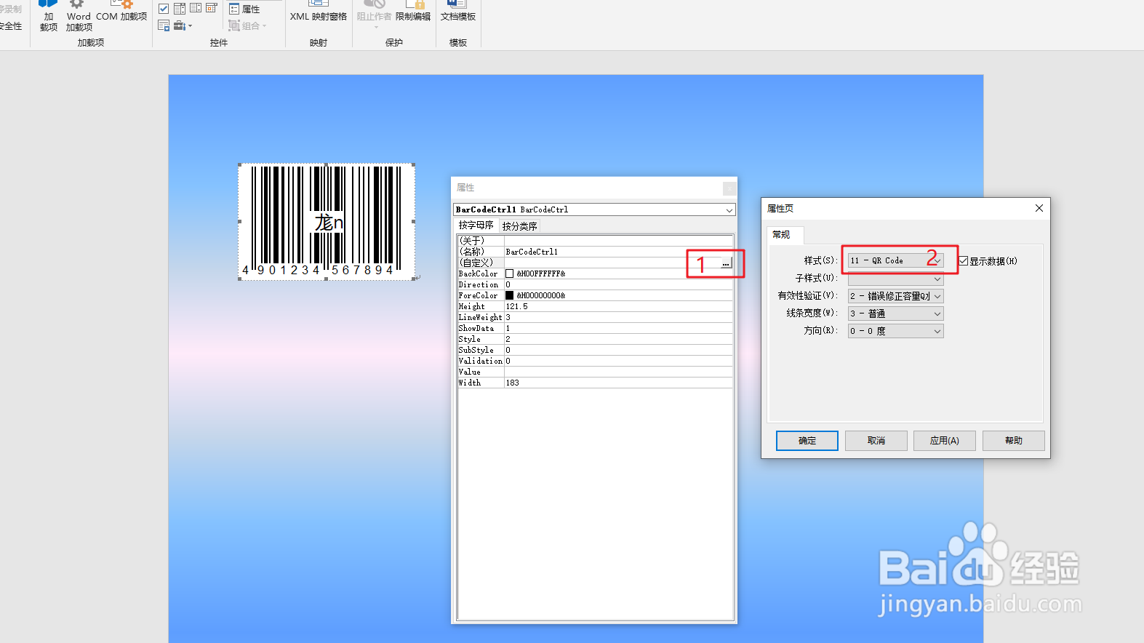
Task: Switch to 按字母序 alphabetical tab
Action: [x=476, y=225]
